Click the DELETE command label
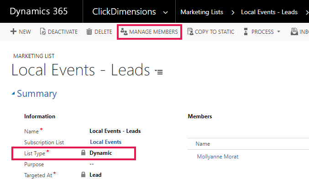 [103, 32]
